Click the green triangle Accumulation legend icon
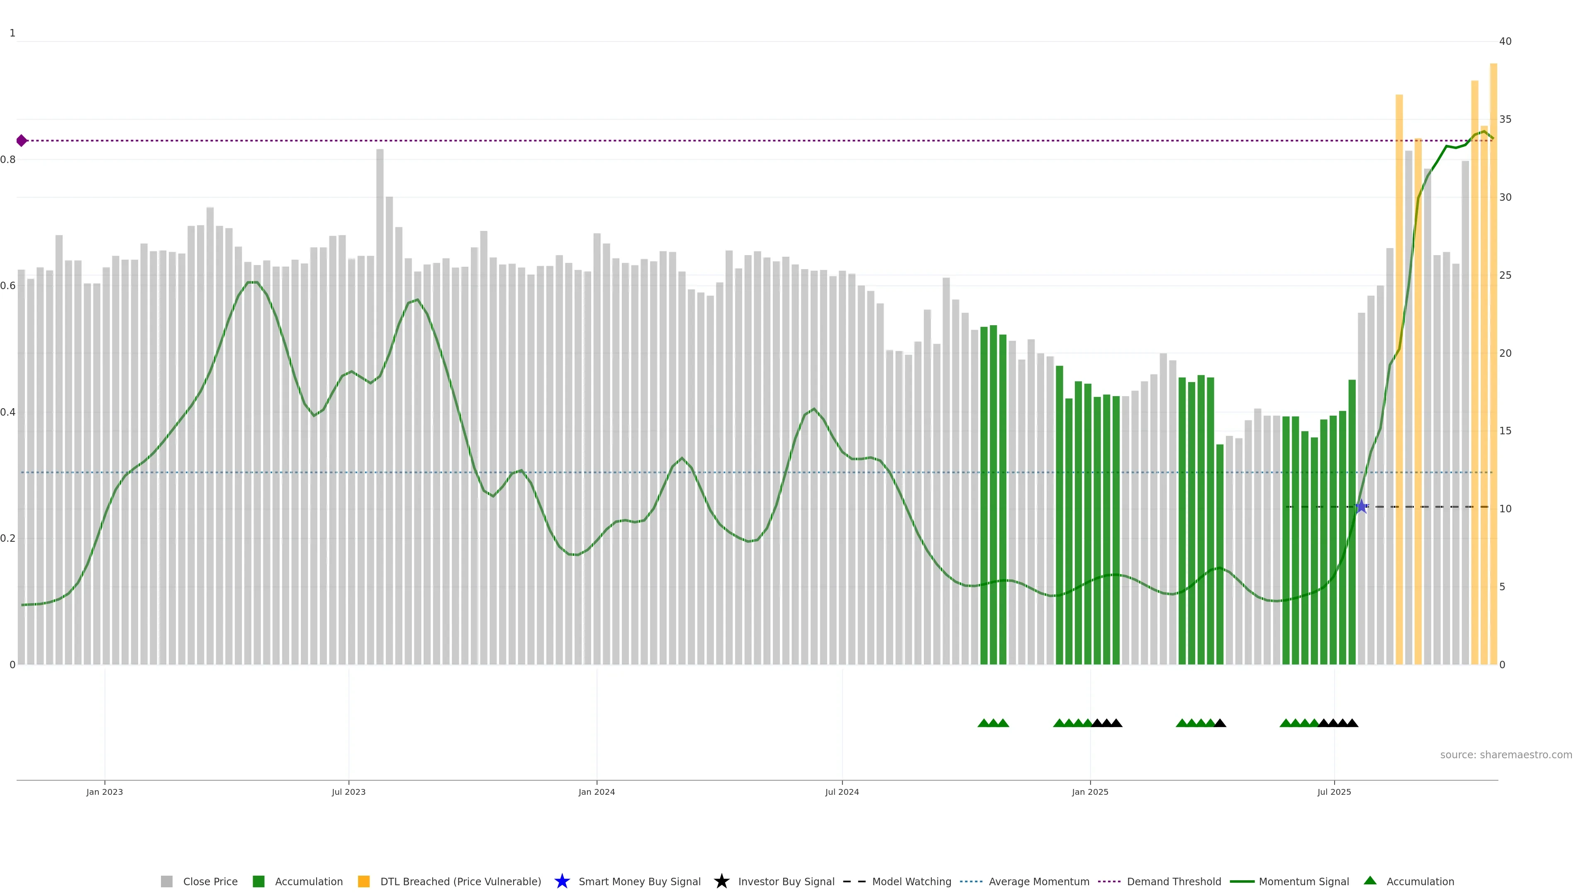 click(x=1370, y=881)
